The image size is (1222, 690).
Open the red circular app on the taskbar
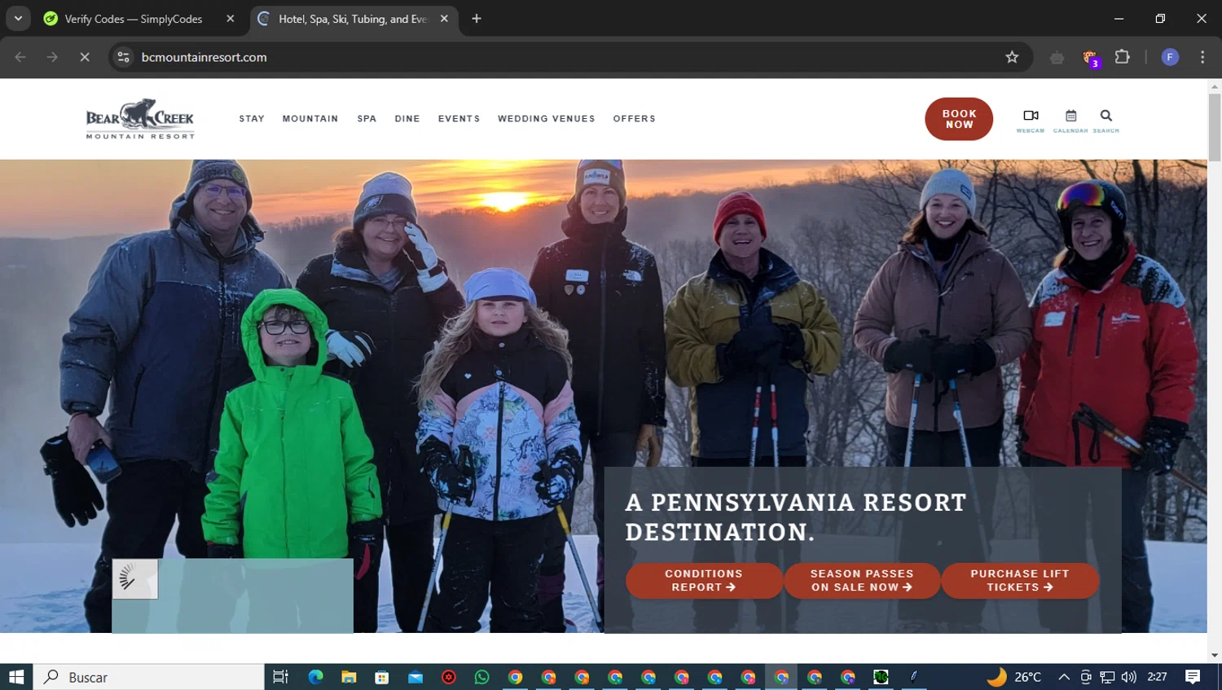[448, 677]
